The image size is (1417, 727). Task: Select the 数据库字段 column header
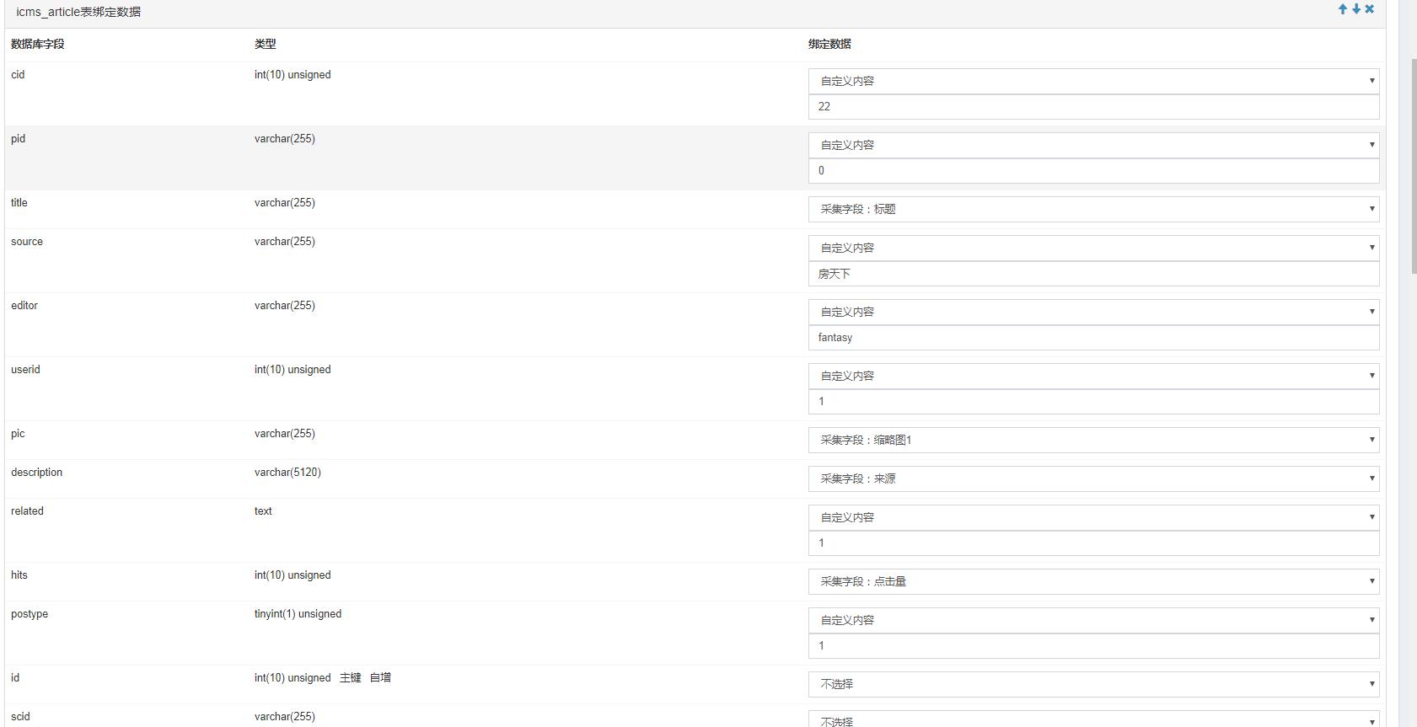(38, 44)
